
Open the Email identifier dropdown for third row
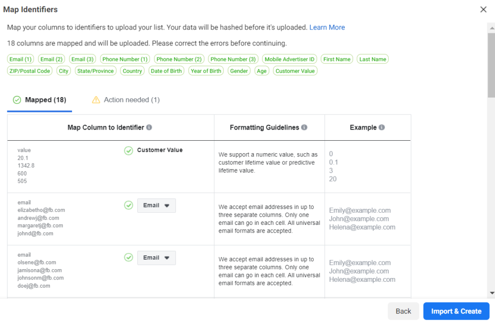tap(156, 258)
